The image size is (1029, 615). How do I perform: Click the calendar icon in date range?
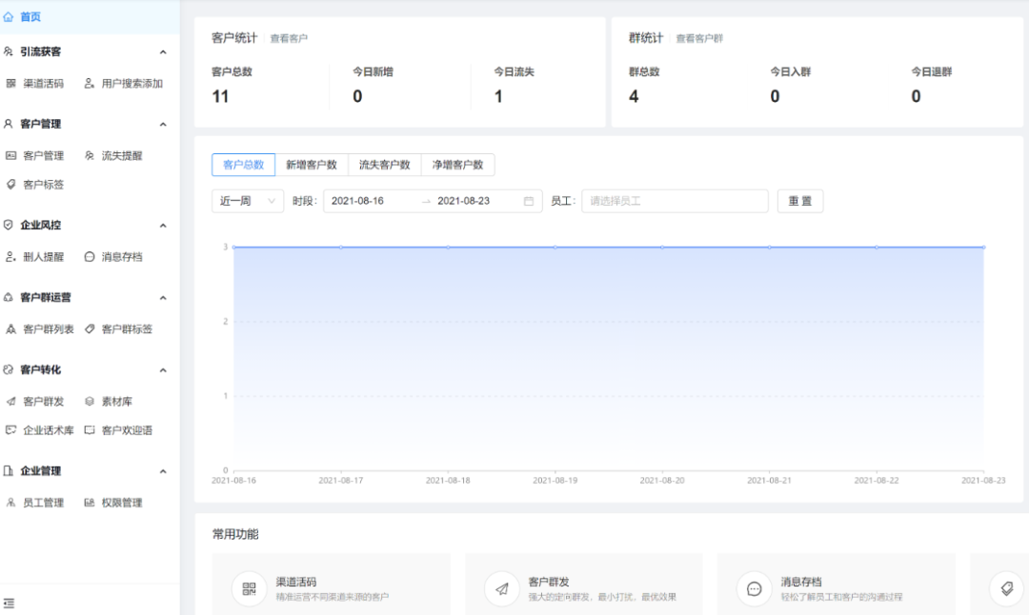[528, 201]
